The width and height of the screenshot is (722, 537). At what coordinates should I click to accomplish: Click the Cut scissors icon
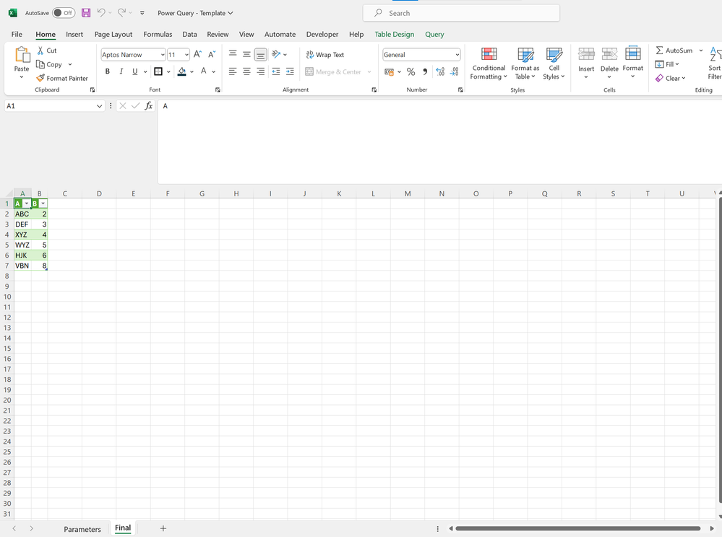click(40, 51)
